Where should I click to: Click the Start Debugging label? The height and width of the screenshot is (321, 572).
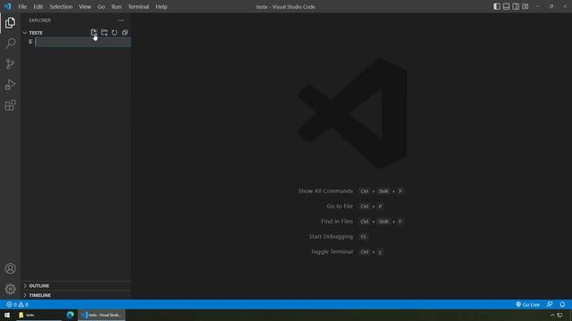pos(331,236)
